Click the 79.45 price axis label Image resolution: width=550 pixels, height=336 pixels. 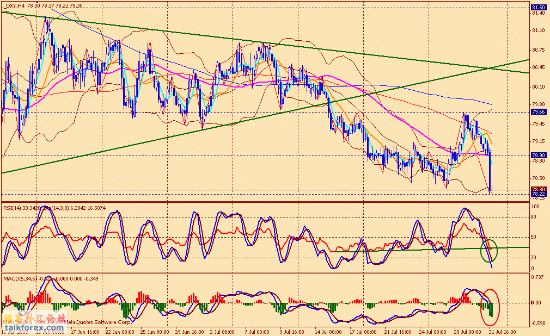(538, 123)
